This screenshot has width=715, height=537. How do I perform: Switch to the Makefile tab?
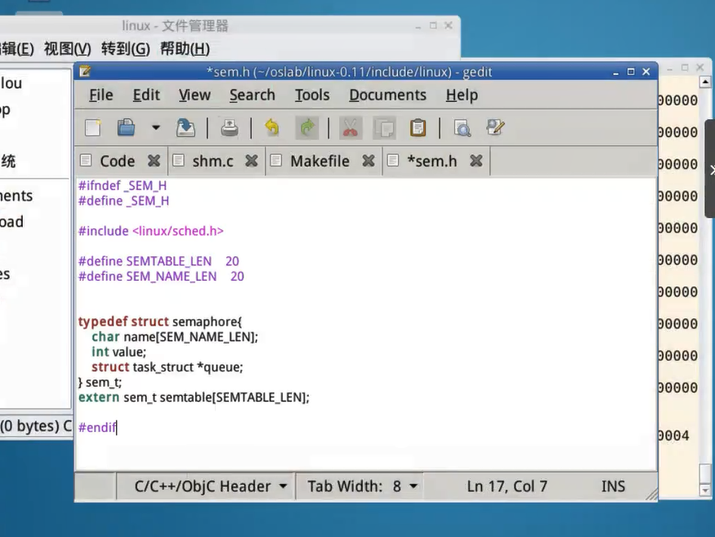320,162
